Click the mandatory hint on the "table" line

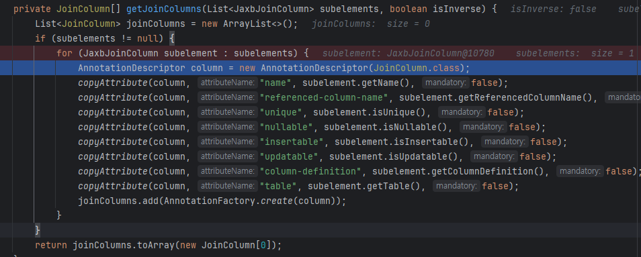click(x=457, y=186)
